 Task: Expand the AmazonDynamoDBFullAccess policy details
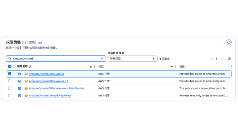(19, 74)
